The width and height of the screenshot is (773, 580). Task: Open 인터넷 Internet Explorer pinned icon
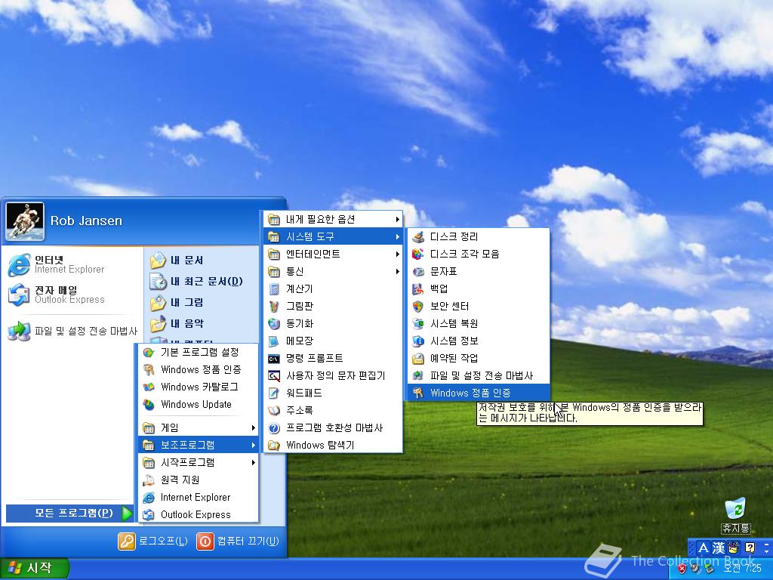[19, 265]
